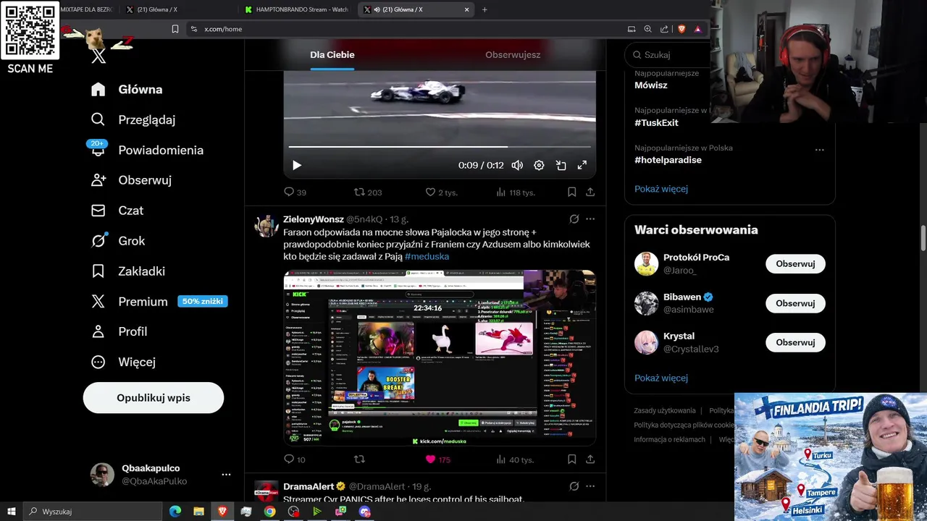927x521 pixels.
Task: Open Powiadomienia notifications
Action: pos(147,150)
